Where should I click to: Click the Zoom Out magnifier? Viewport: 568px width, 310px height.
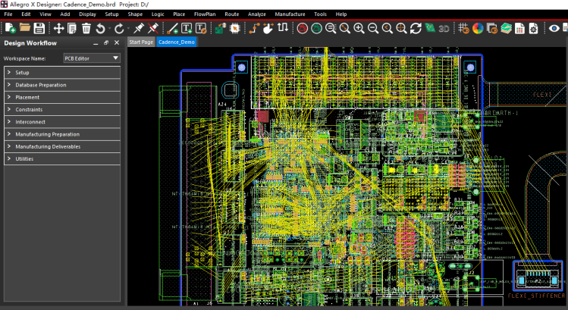pyautogui.click(x=373, y=28)
